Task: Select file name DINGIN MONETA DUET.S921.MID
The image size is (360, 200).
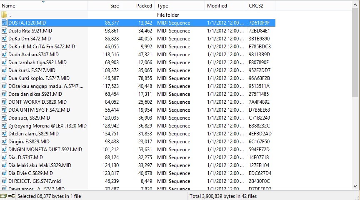Action: (45, 150)
